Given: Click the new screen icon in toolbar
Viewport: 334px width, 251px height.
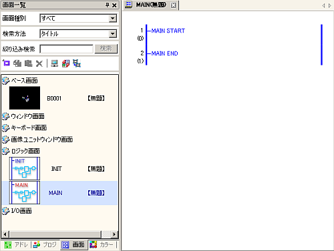Looking at the screenshot, I should pos(6,63).
